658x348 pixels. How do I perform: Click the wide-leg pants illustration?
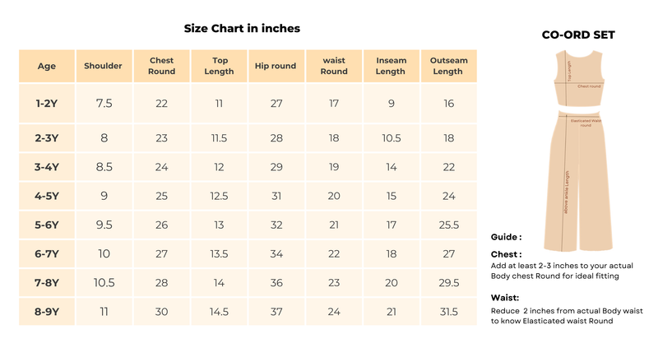[x=578, y=181]
